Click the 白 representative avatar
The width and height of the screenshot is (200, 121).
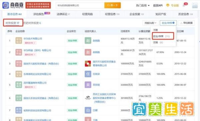pyautogui.click(x=88, y=110)
